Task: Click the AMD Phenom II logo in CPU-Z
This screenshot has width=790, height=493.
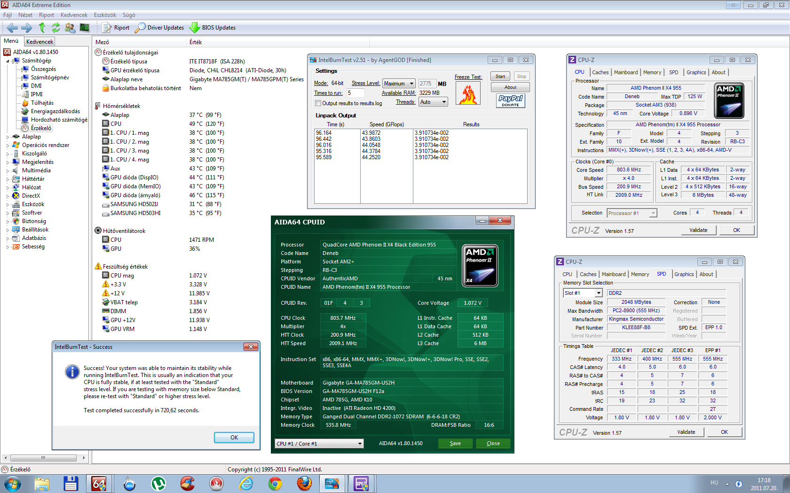Action: (x=729, y=100)
